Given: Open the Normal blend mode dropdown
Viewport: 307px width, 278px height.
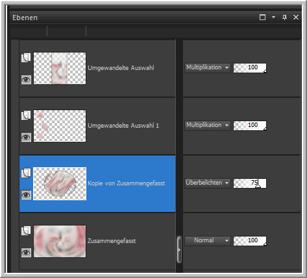Looking at the screenshot, I should pyautogui.click(x=208, y=240).
